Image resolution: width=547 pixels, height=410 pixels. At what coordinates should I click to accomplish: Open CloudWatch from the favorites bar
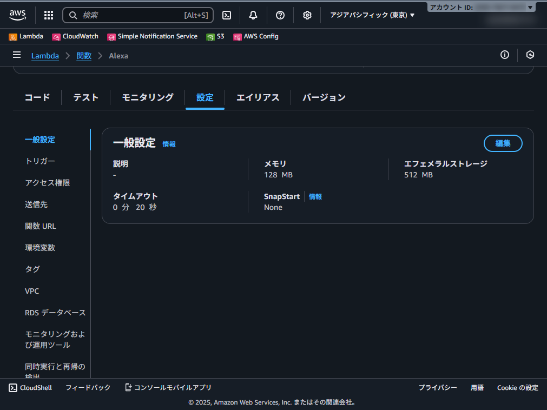pos(75,36)
